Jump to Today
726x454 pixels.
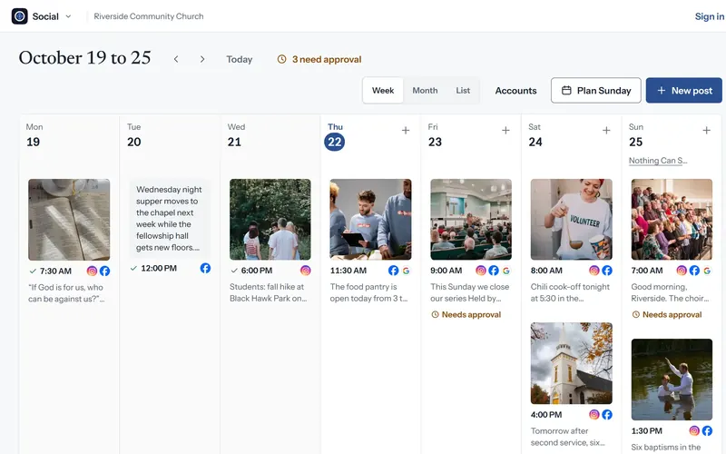(x=240, y=59)
